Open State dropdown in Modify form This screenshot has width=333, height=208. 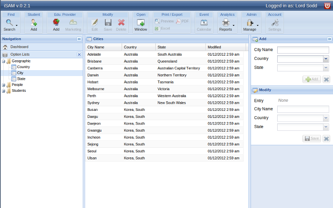pyautogui.click(x=326, y=127)
